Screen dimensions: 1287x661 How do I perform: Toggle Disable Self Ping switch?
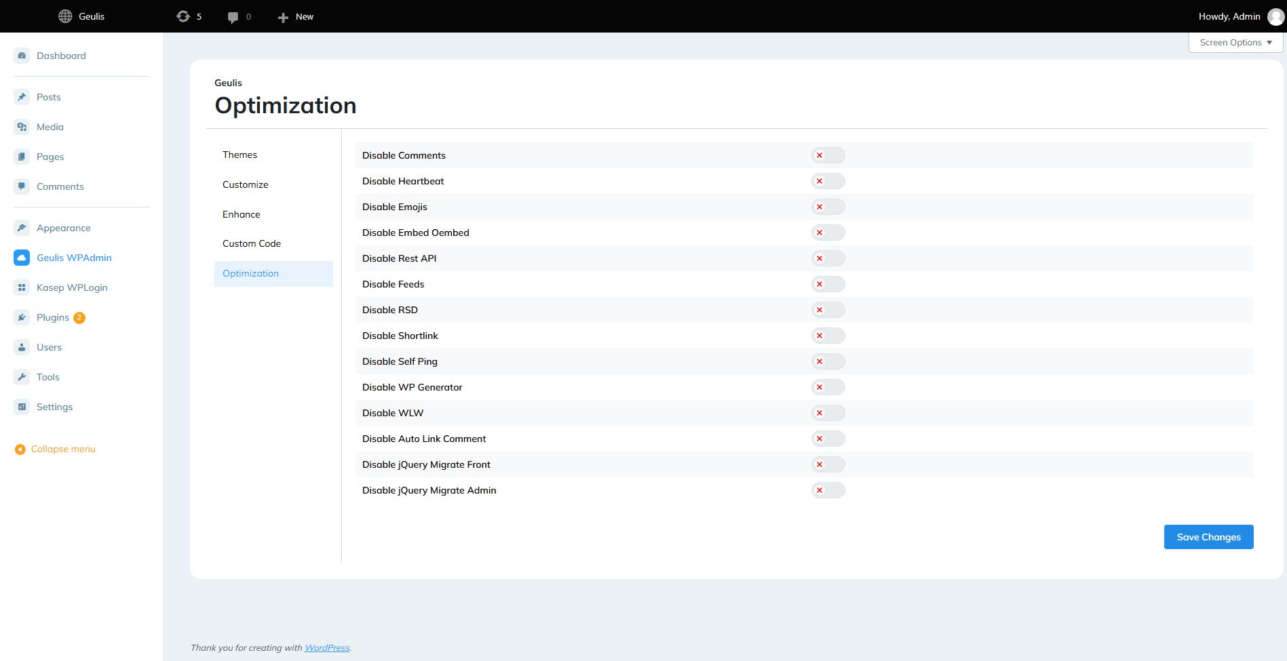[x=828, y=361]
